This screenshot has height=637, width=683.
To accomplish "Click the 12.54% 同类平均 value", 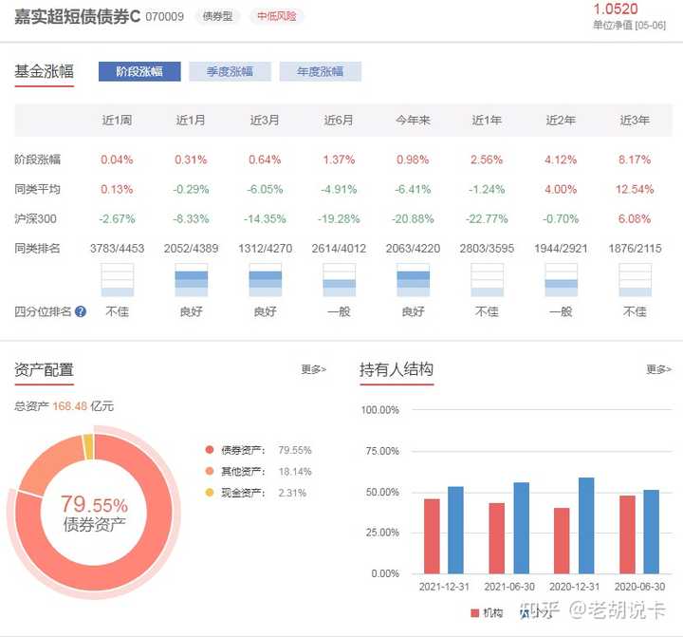I will pyautogui.click(x=635, y=189).
